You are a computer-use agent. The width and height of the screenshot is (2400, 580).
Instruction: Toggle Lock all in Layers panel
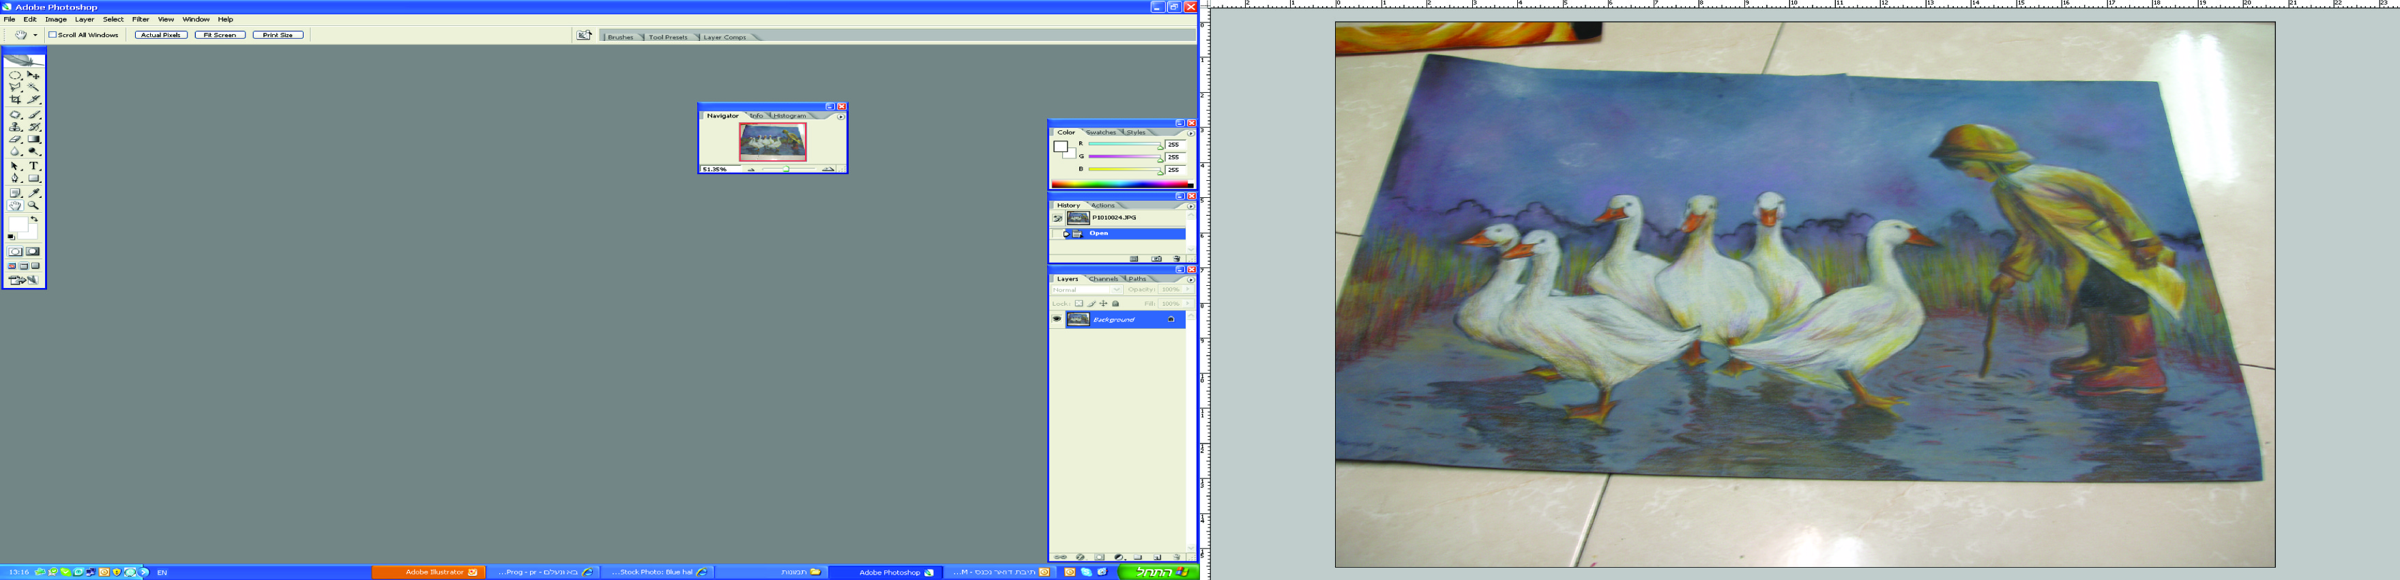pyautogui.click(x=1115, y=304)
